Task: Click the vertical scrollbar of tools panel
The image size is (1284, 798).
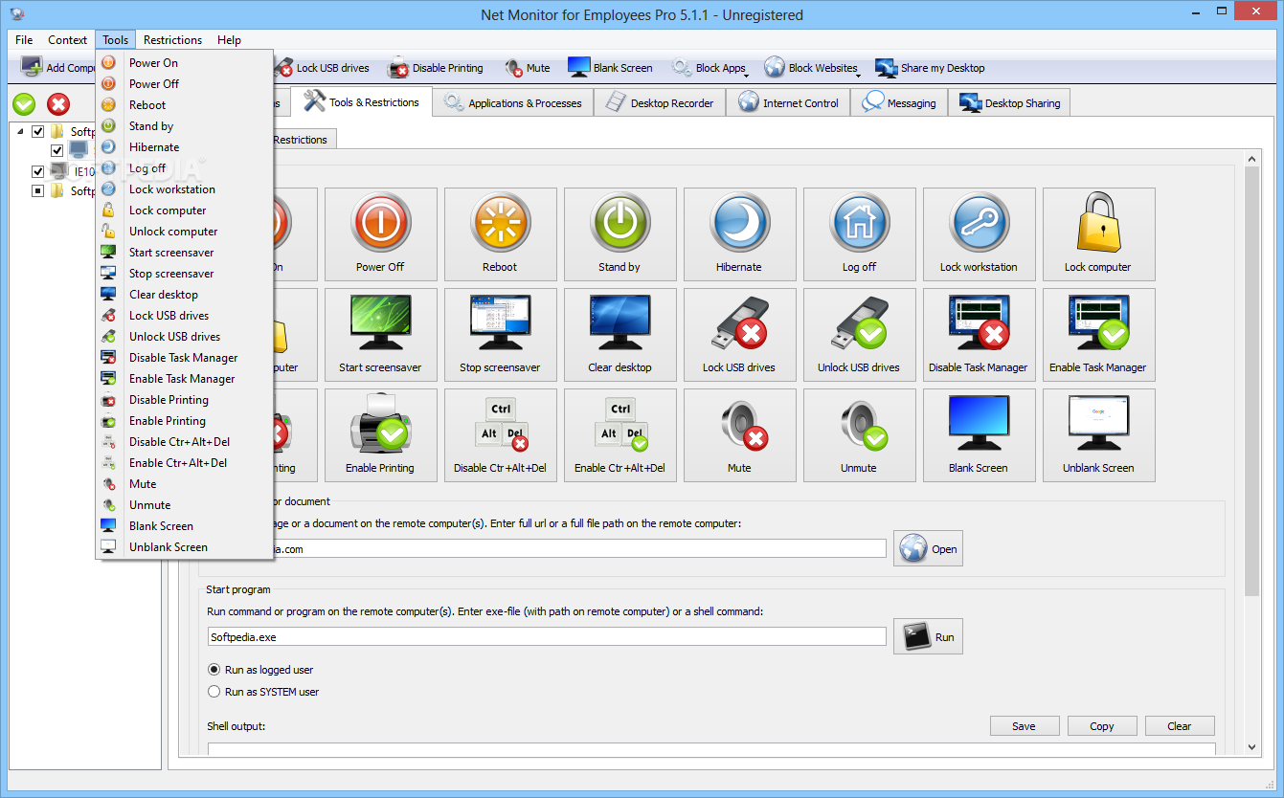Action: coord(1251,381)
